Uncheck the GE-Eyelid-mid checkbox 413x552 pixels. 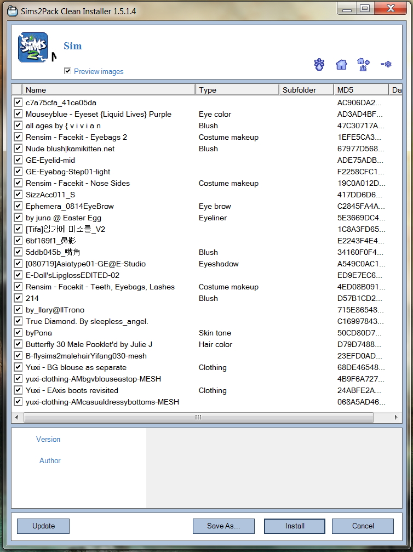click(x=18, y=160)
